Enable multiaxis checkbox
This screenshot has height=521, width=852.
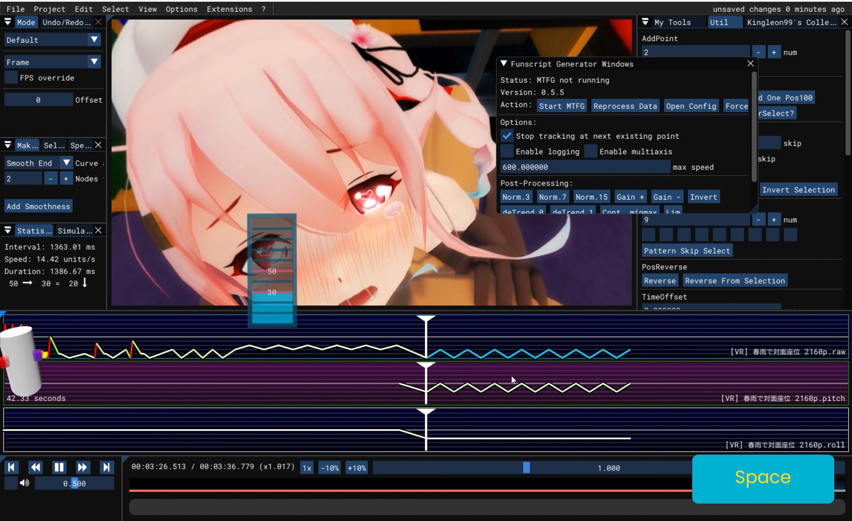coord(591,151)
